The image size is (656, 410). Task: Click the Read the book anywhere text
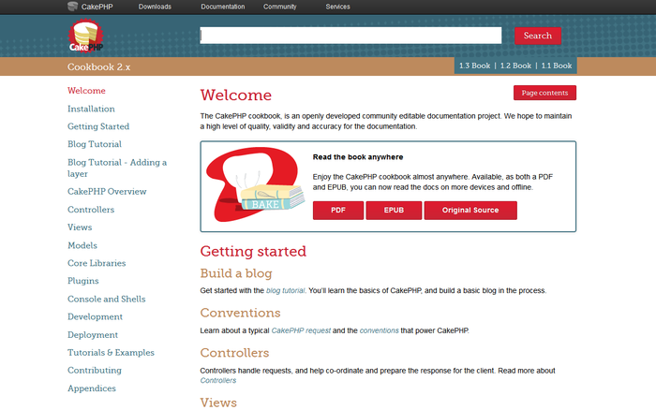[x=358, y=157]
